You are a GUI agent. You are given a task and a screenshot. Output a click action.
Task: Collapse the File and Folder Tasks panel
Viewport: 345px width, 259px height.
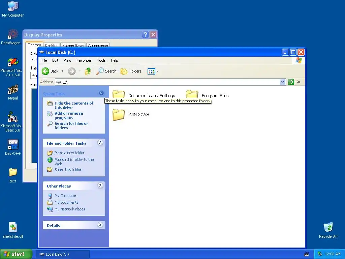pyautogui.click(x=100, y=143)
